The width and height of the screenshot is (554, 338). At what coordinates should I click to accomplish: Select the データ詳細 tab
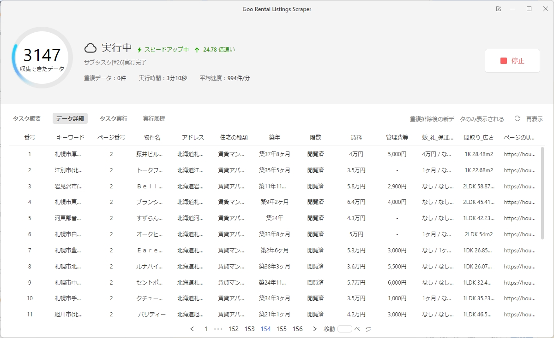click(70, 119)
